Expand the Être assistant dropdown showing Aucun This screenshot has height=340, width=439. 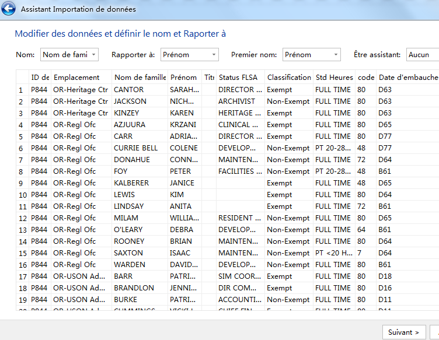422,55
